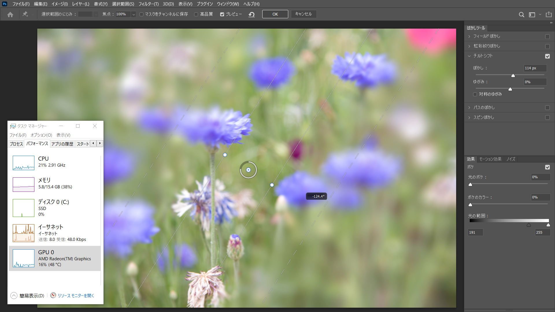Viewport: 555px width, 312px height.
Task: Click the OK button
Action: coord(275,14)
